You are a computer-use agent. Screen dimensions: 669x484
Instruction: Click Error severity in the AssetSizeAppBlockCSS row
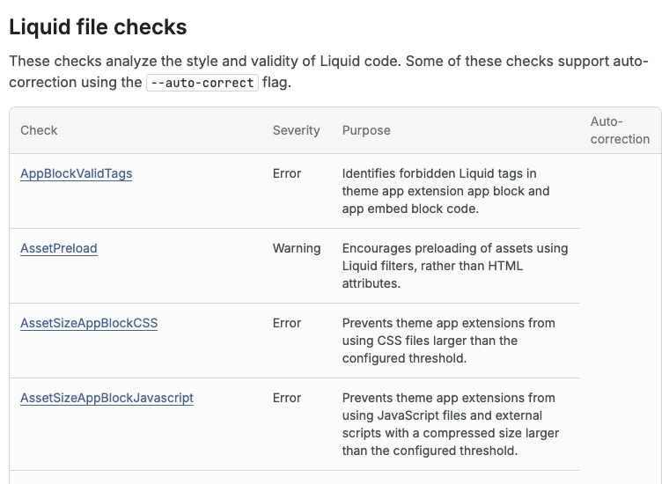287,323
